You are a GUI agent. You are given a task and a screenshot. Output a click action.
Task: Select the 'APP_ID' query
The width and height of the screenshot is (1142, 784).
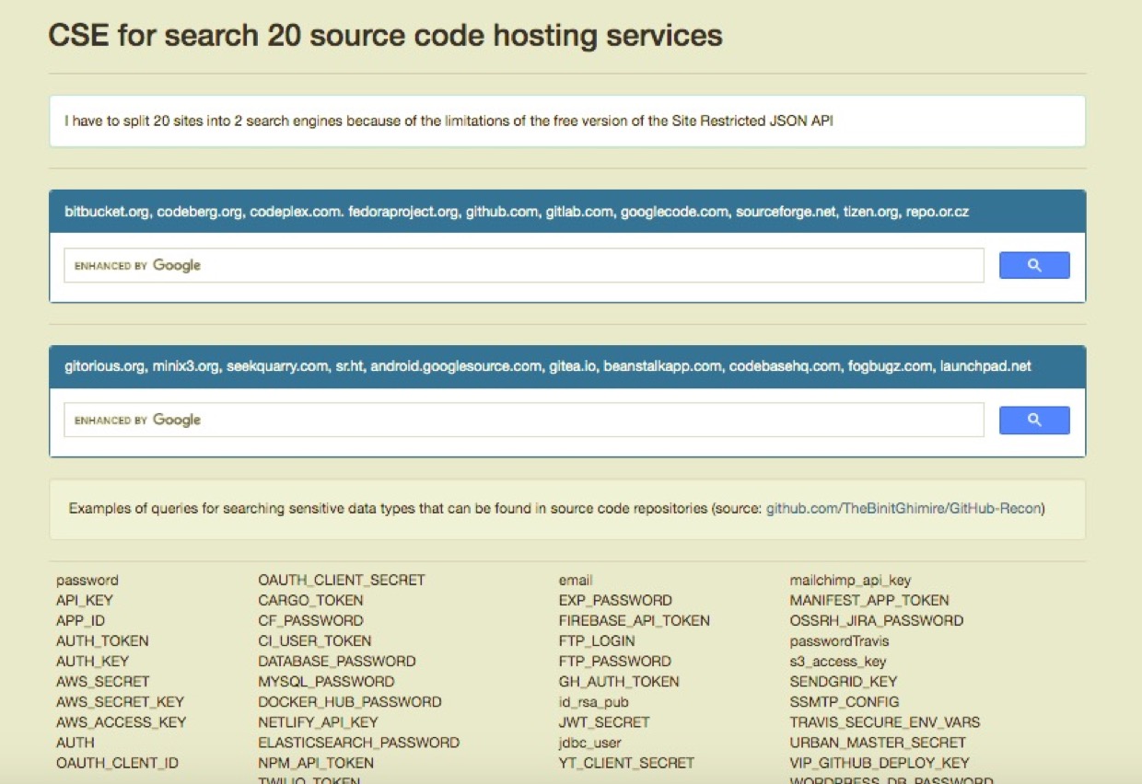[81, 620]
